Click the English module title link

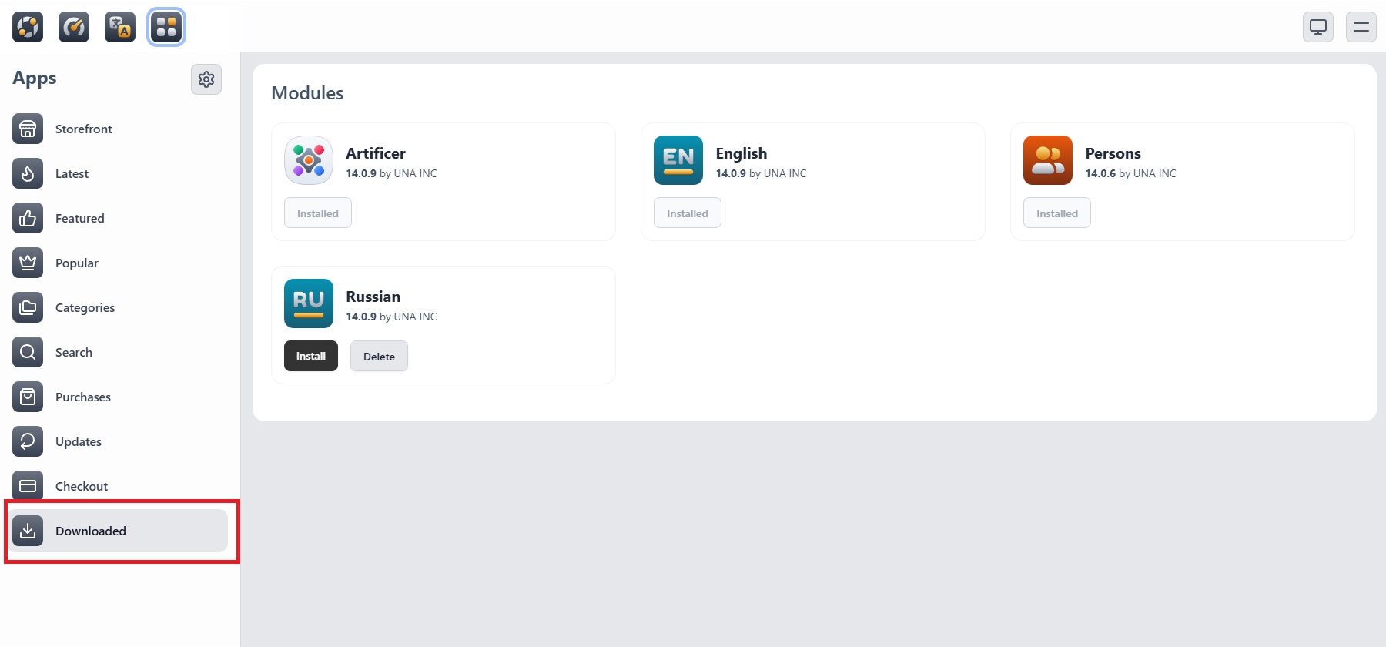(x=741, y=153)
